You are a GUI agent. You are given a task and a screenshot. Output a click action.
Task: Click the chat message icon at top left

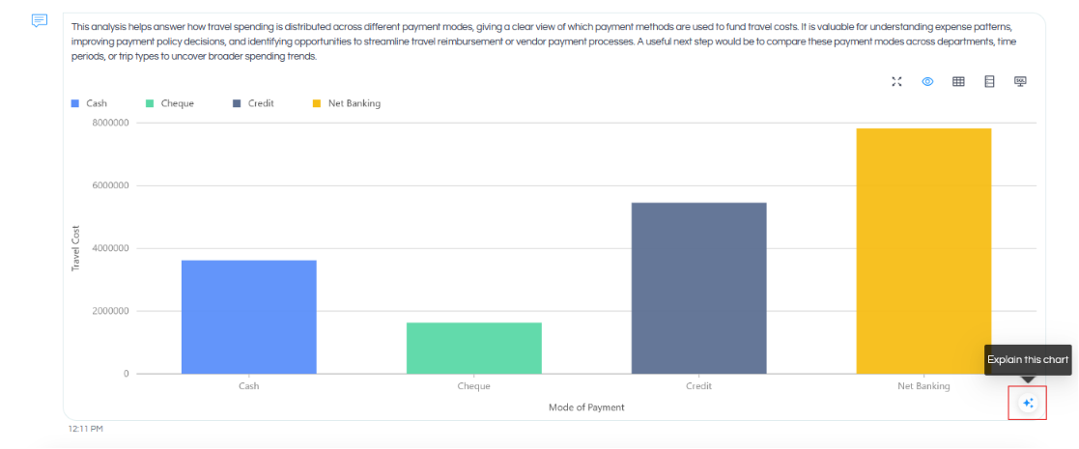(x=40, y=20)
